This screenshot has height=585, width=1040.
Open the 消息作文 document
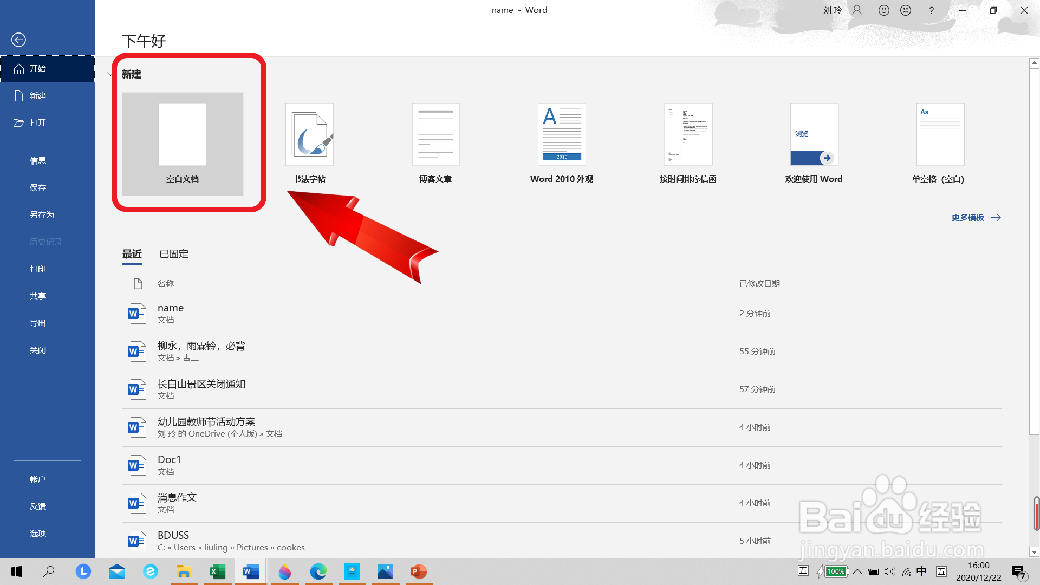[x=561, y=504]
